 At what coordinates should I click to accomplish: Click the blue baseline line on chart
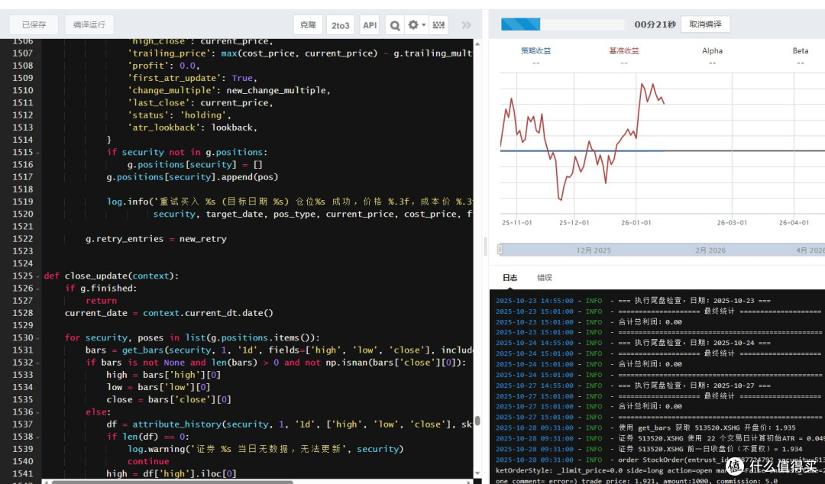point(582,151)
